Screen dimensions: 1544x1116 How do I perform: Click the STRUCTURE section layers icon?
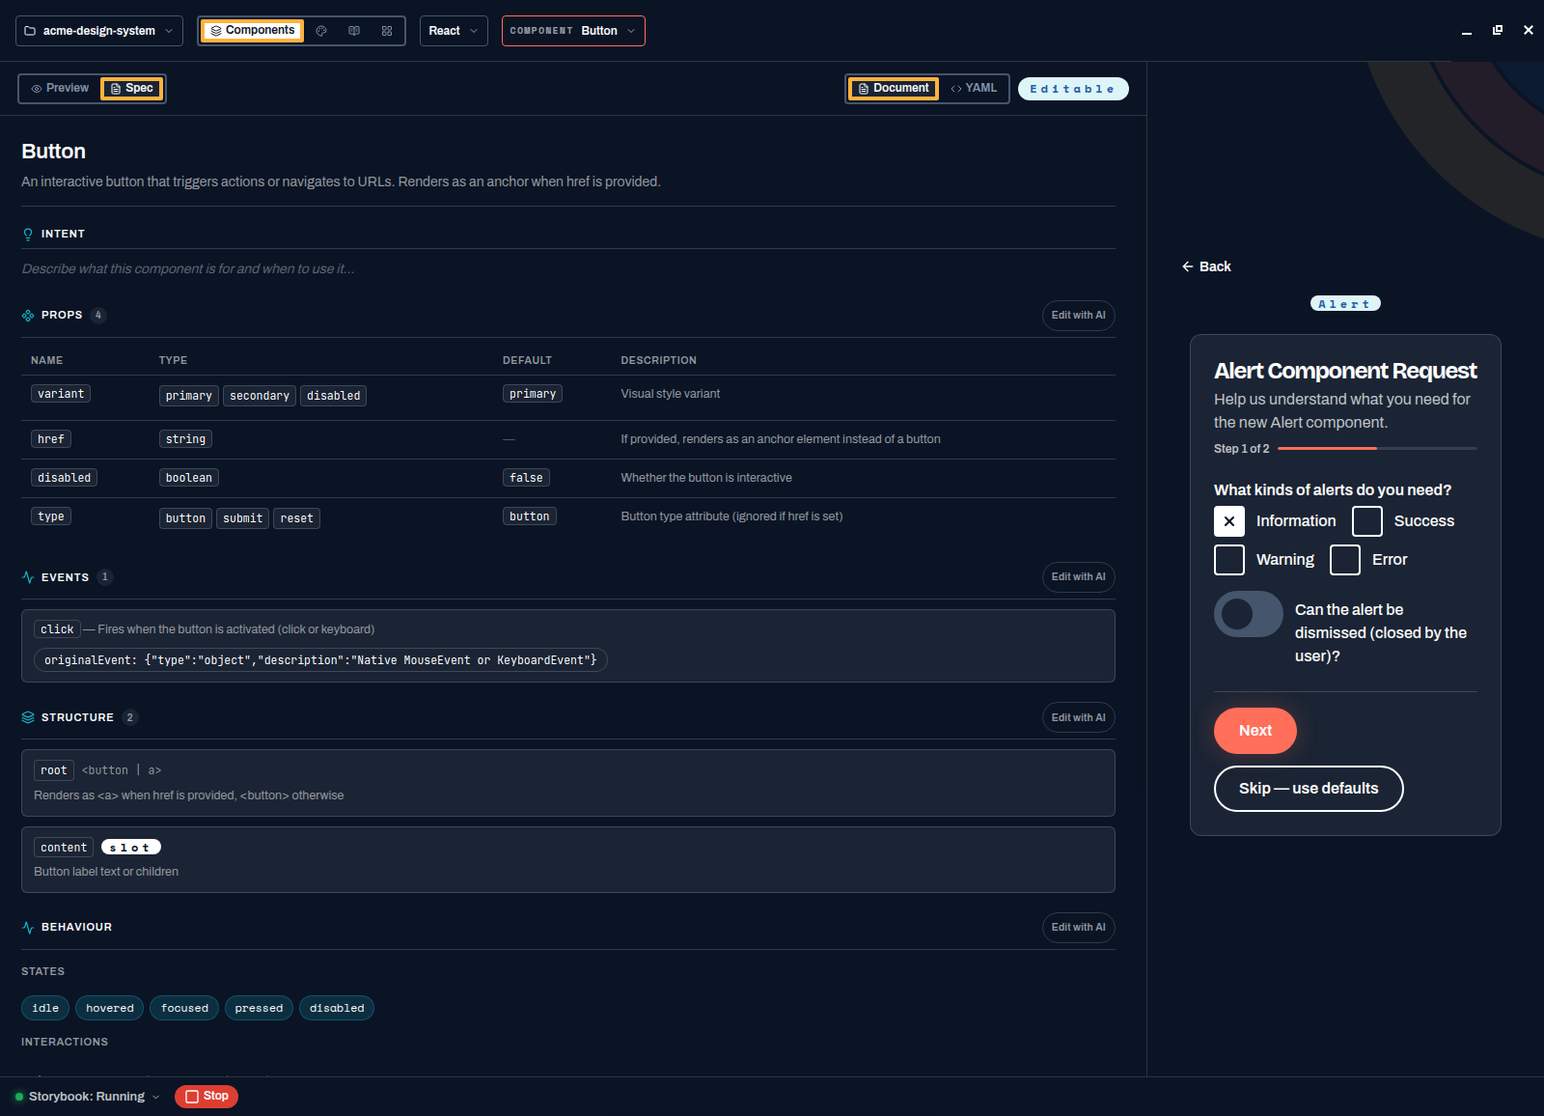[x=28, y=717]
